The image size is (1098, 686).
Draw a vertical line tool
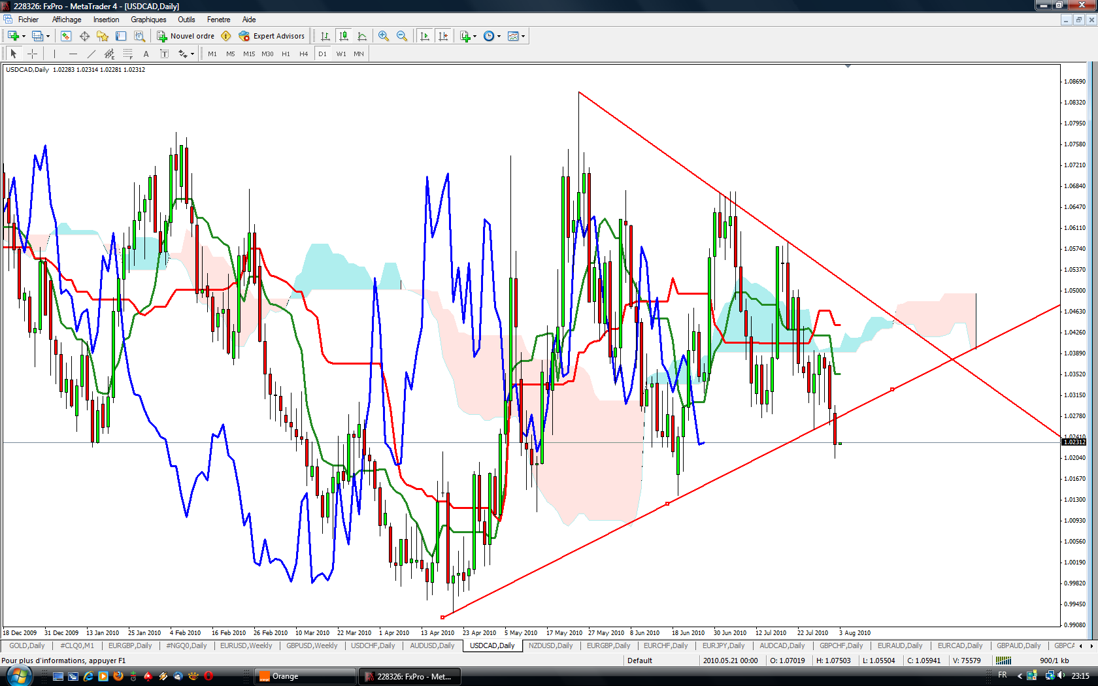coord(55,54)
